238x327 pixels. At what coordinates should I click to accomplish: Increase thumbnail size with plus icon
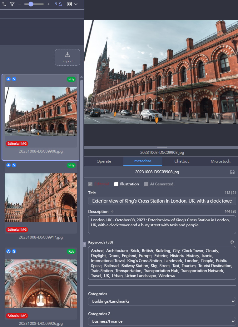pyautogui.click(x=48, y=4)
